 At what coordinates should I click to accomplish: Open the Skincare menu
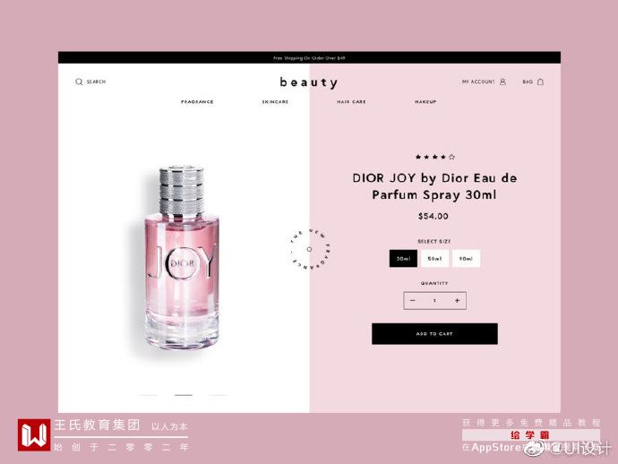coord(275,102)
